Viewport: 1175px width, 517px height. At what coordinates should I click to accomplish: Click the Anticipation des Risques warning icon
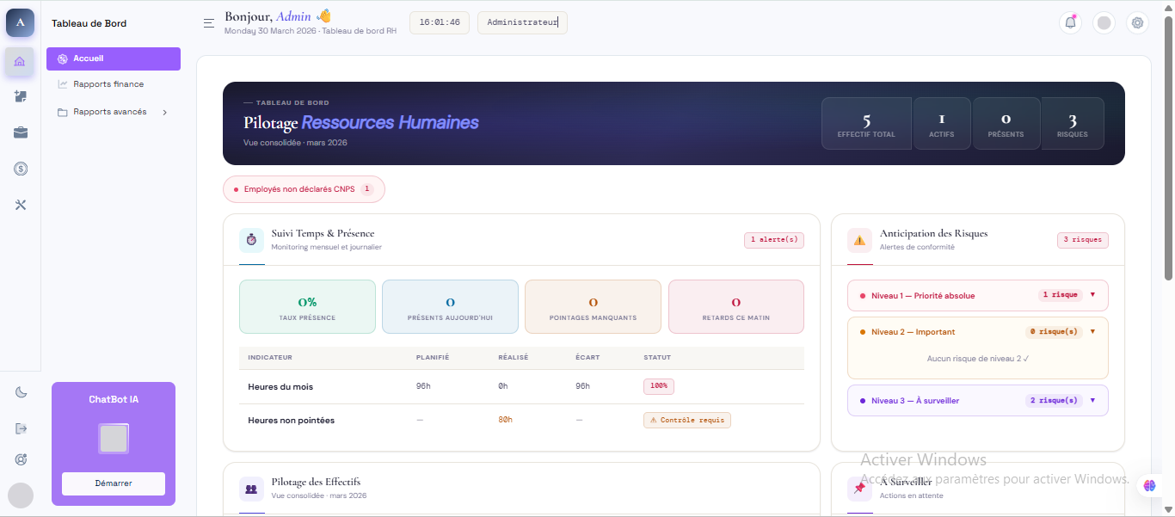(x=859, y=240)
